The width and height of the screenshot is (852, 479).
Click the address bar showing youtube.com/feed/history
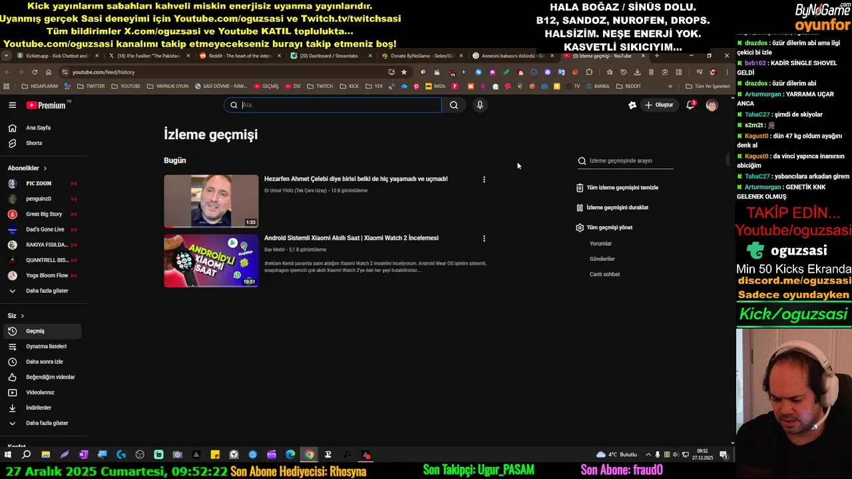coord(226,72)
